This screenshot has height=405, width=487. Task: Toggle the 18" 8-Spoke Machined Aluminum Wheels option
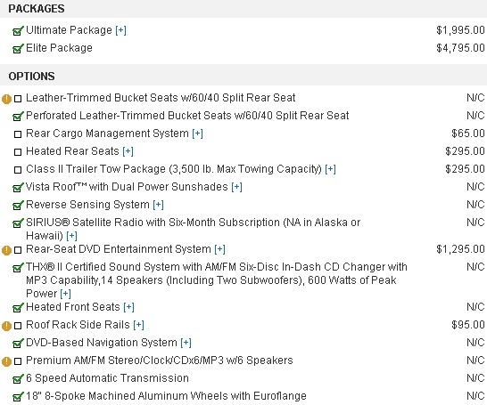(x=18, y=397)
